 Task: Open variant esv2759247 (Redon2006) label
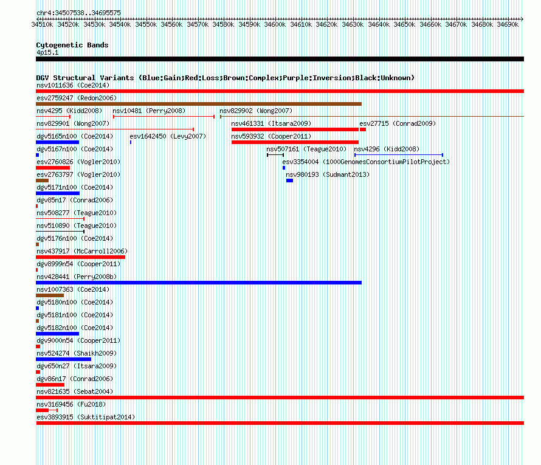tap(77, 98)
